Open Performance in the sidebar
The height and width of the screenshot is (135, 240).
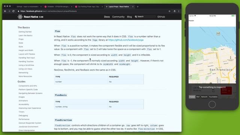24,119
